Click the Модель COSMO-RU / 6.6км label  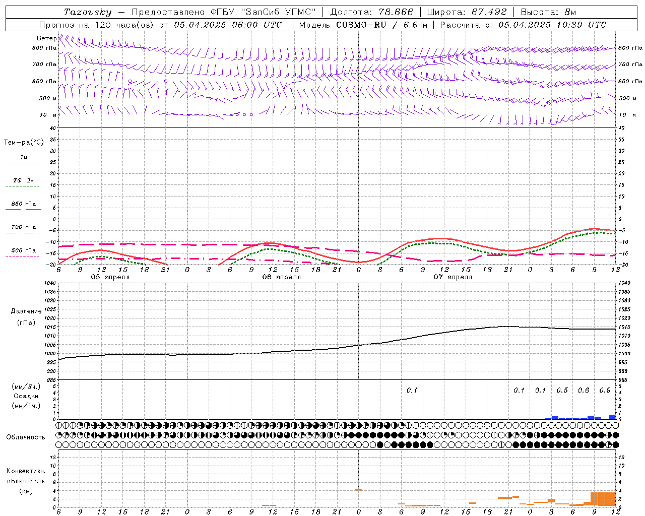click(x=363, y=25)
